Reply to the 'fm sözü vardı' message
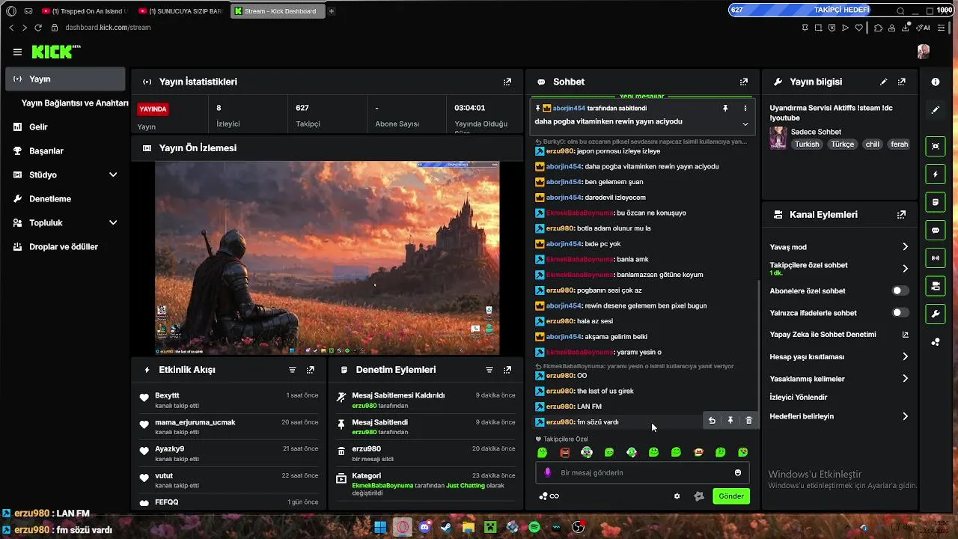Screen dimensions: 958x539 pyautogui.click(x=712, y=421)
